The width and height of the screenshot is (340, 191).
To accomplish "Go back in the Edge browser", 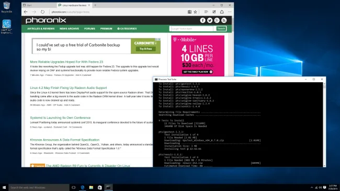I will 26,12.
